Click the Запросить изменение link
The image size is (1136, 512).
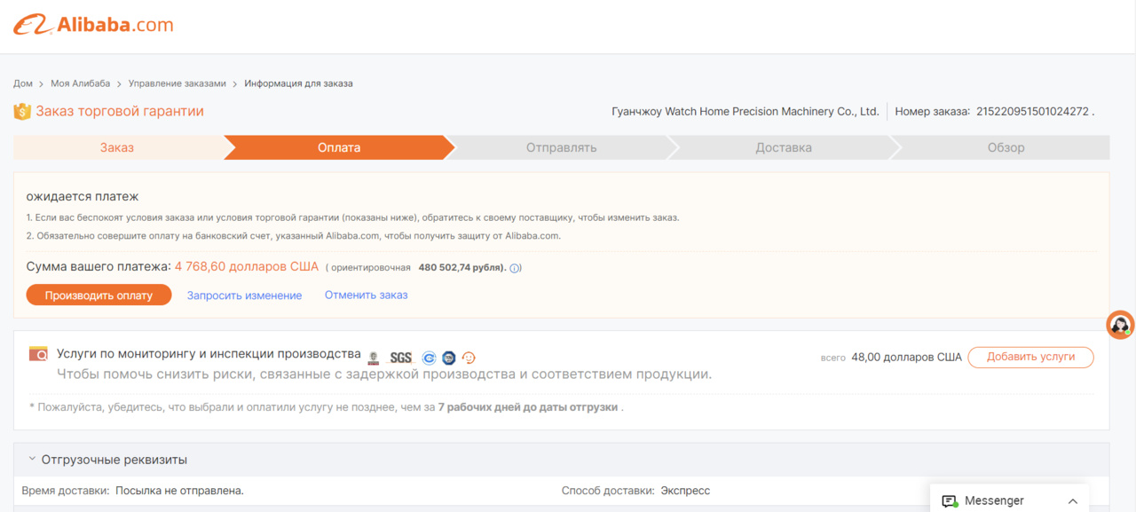tap(244, 295)
